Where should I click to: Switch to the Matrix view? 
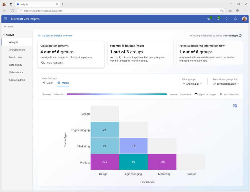[x=63, y=83]
